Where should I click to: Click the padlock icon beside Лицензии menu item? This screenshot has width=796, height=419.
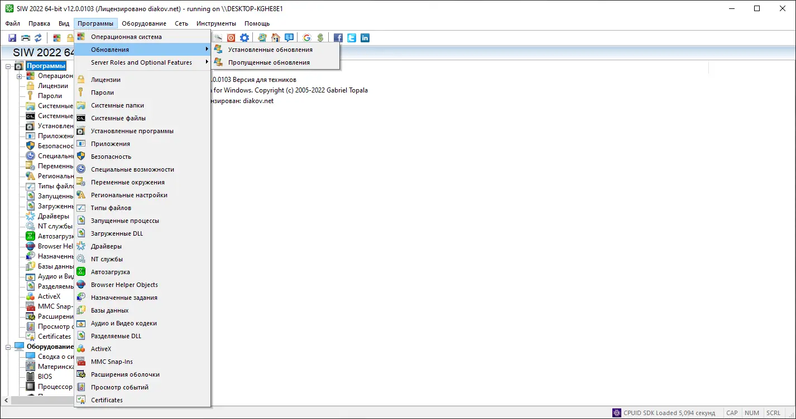pos(81,80)
